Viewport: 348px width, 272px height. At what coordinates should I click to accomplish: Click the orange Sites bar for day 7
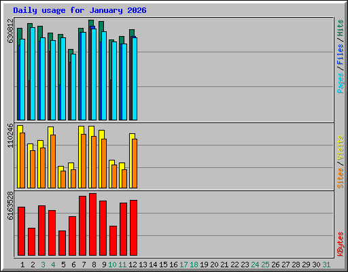(x=84, y=161)
